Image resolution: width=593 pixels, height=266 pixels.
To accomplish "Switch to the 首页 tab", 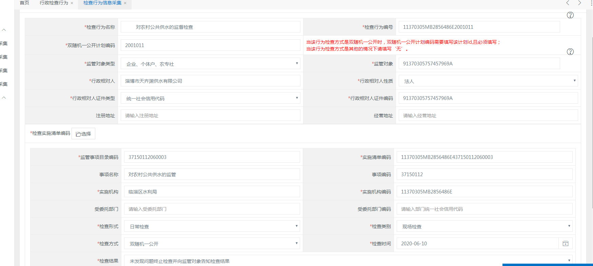I will click(x=24, y=3).
